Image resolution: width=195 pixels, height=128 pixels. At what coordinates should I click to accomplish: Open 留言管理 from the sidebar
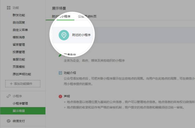[19, 45]
